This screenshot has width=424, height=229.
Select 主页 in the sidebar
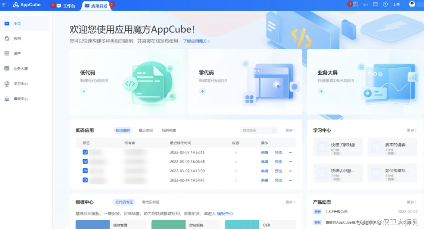25,23
